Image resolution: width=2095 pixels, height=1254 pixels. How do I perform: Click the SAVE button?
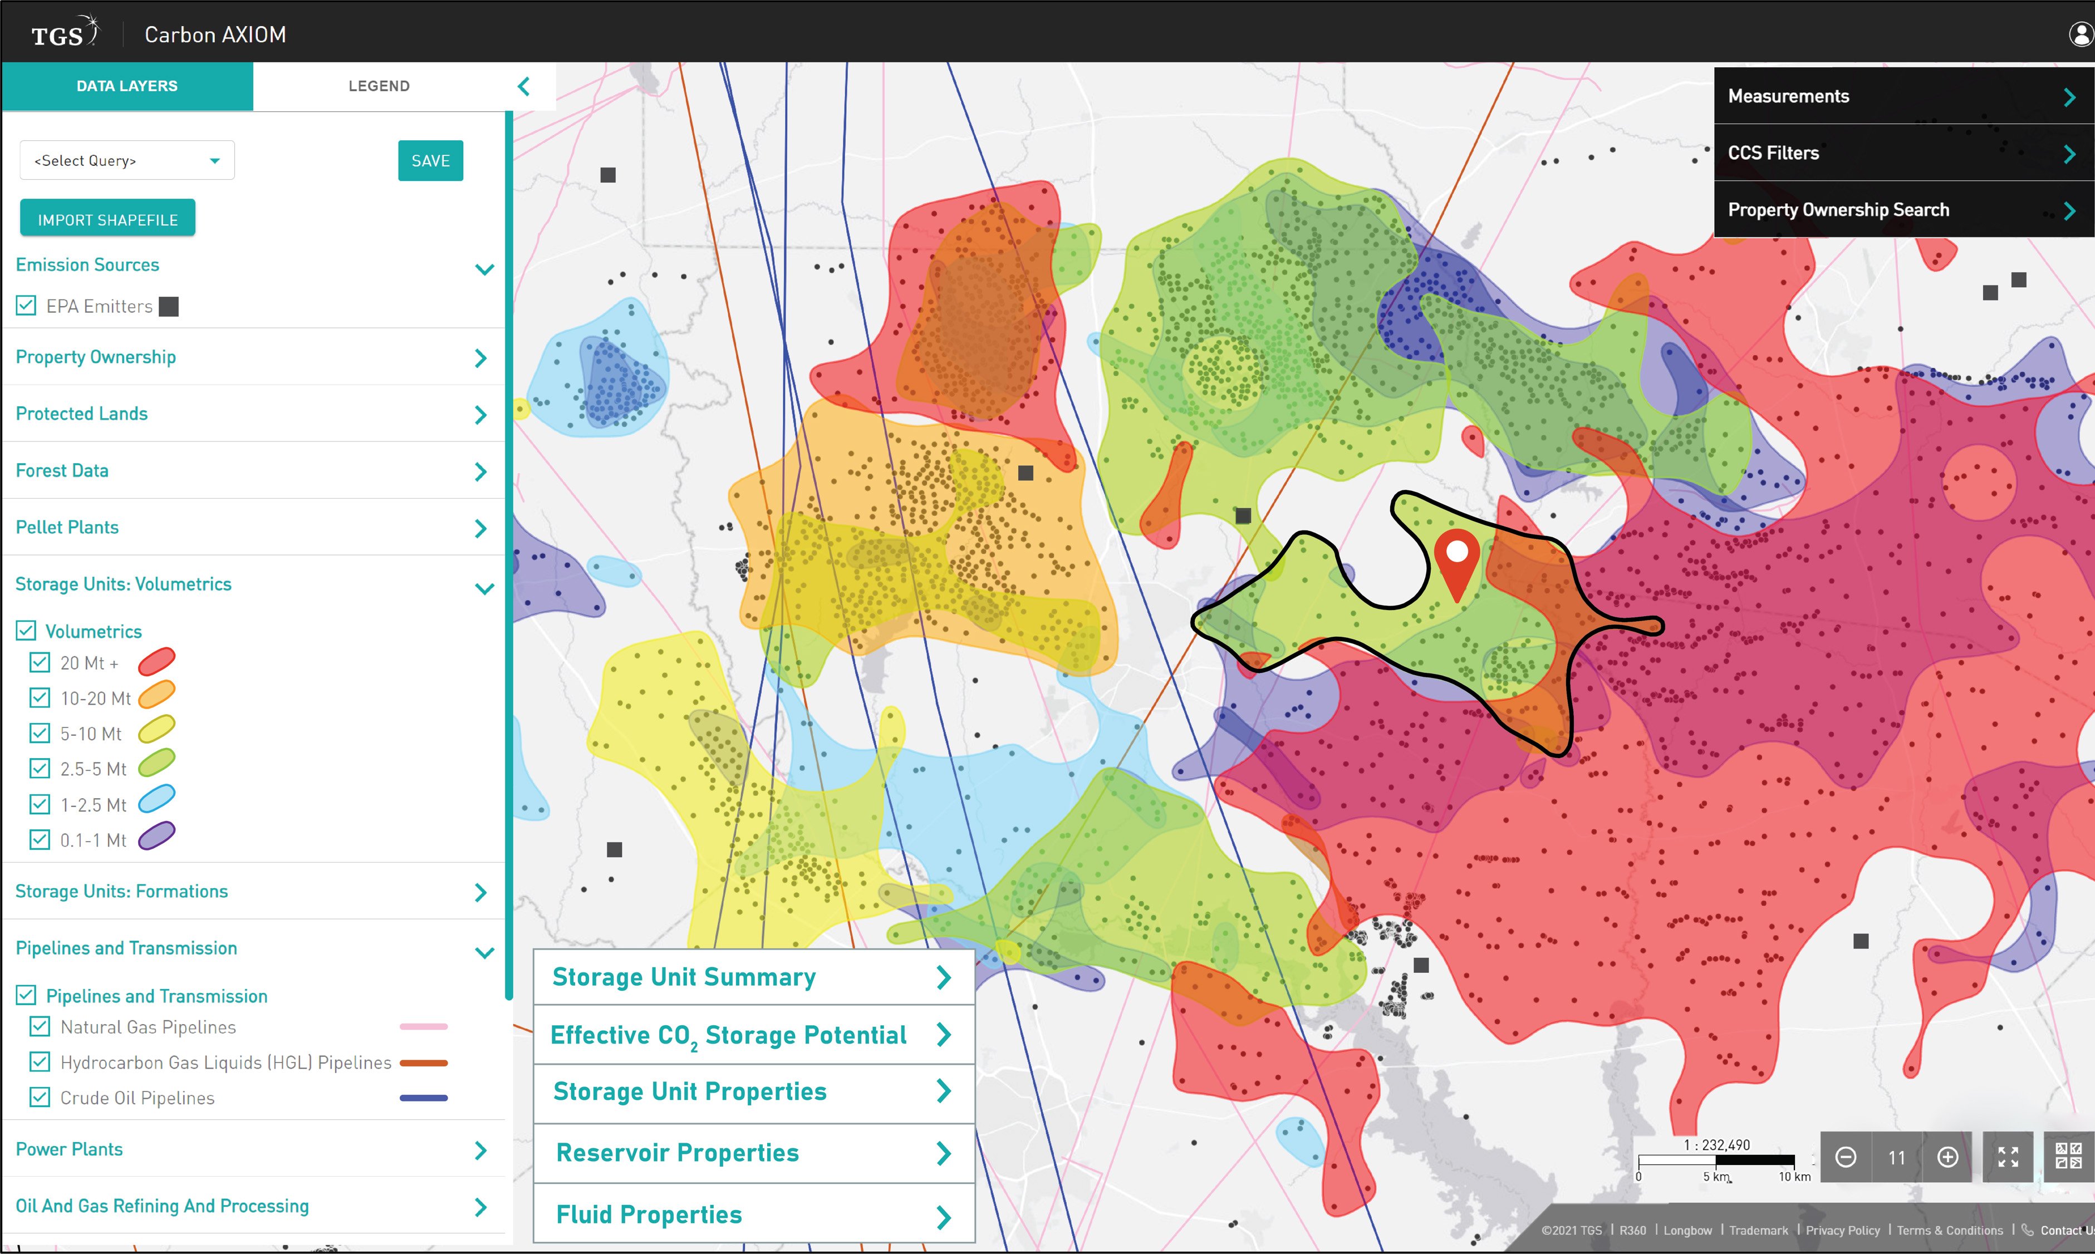click(430, 160)
